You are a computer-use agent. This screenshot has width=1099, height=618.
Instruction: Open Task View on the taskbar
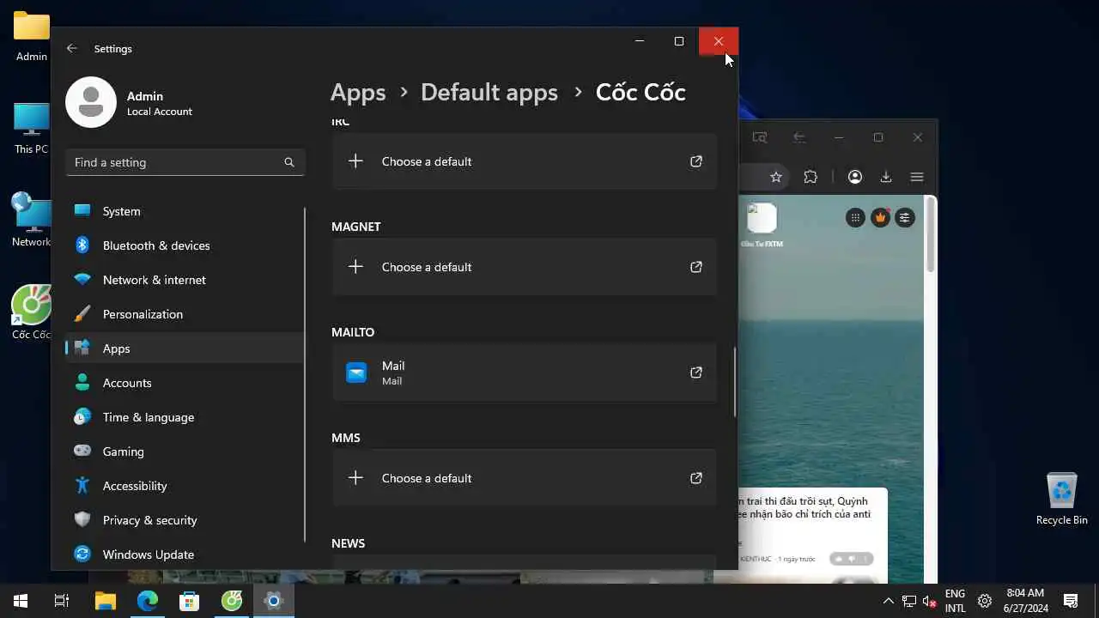(x=62, y=601)
